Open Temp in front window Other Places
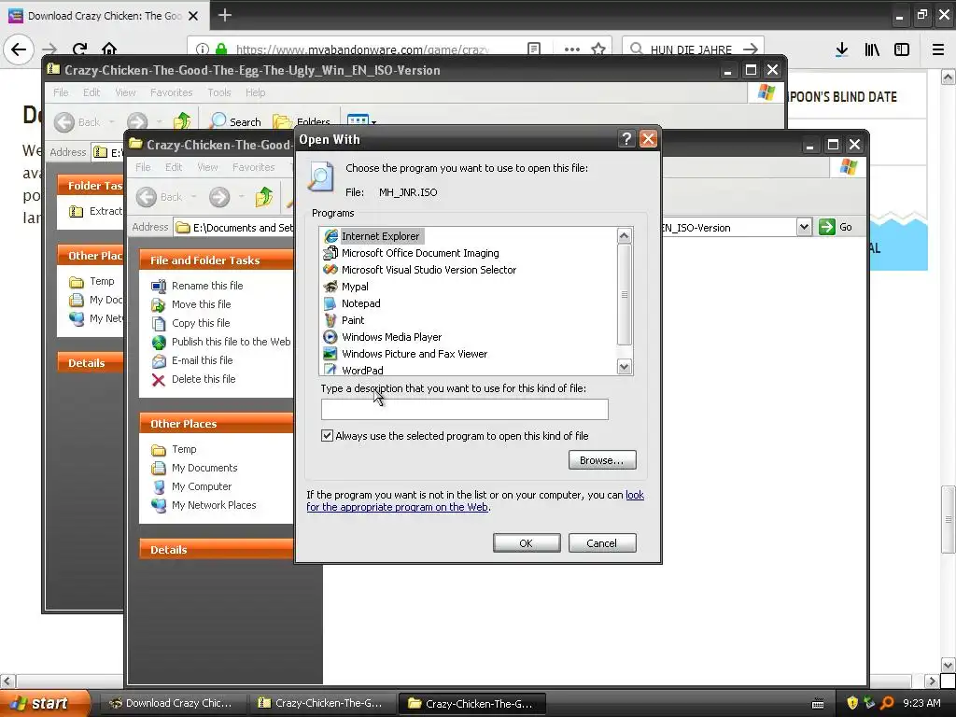The width and height of the screenshot is (956, 717). [x=184, y=449]
